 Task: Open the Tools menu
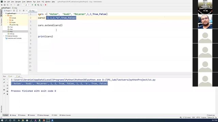[x=38, y=2]
